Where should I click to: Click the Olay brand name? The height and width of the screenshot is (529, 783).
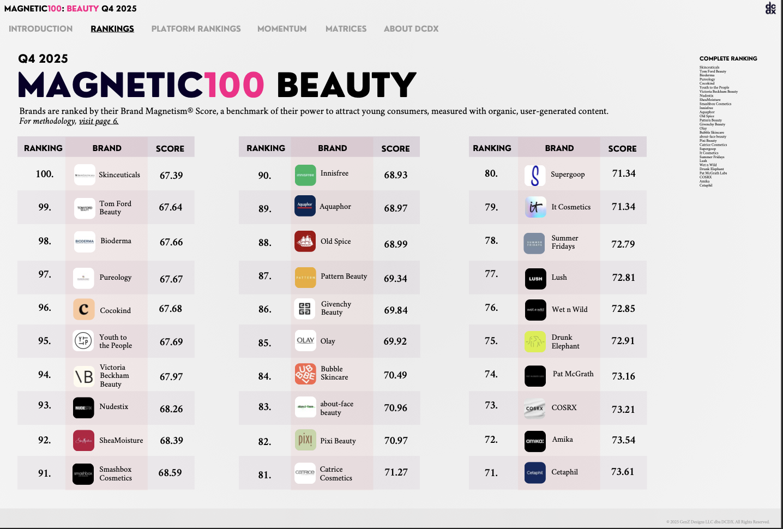(328, 341)
